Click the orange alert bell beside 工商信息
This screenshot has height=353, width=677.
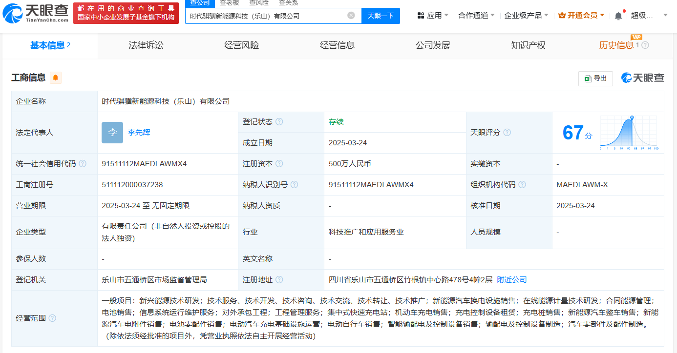56,78
